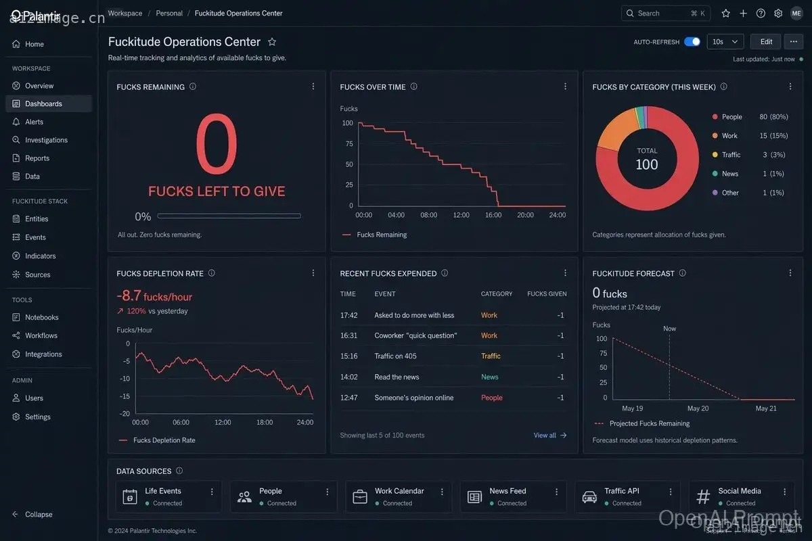Click the Search field
812x541 pixels.
pyautogui.click(x=665, y=13)
